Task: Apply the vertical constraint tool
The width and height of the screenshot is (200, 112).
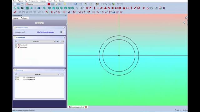Action: coord(94,8)
